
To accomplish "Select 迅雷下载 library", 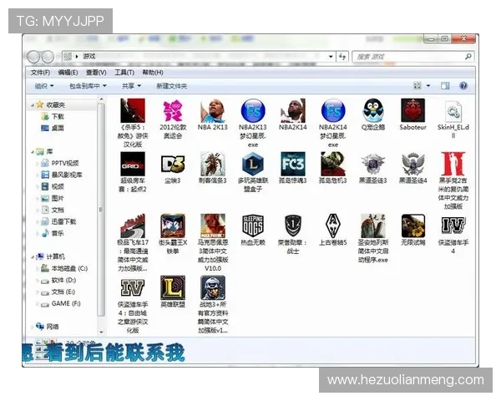I will pyautogui.click(x=63, y=221).
